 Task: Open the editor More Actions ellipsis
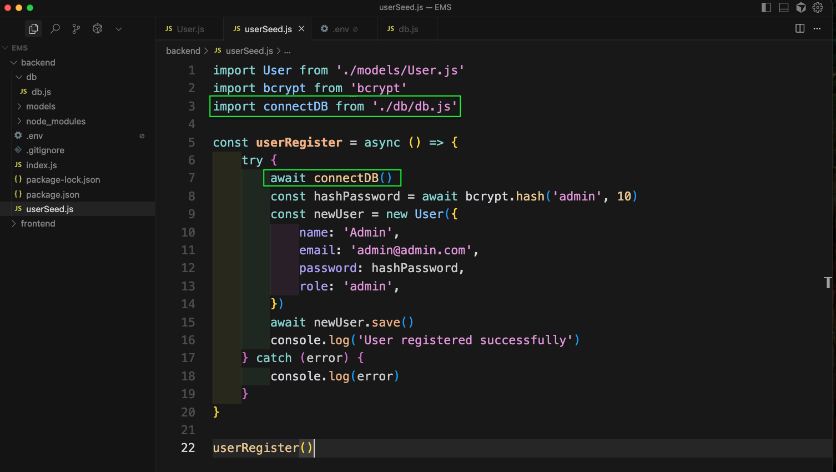tap(817, 28)
